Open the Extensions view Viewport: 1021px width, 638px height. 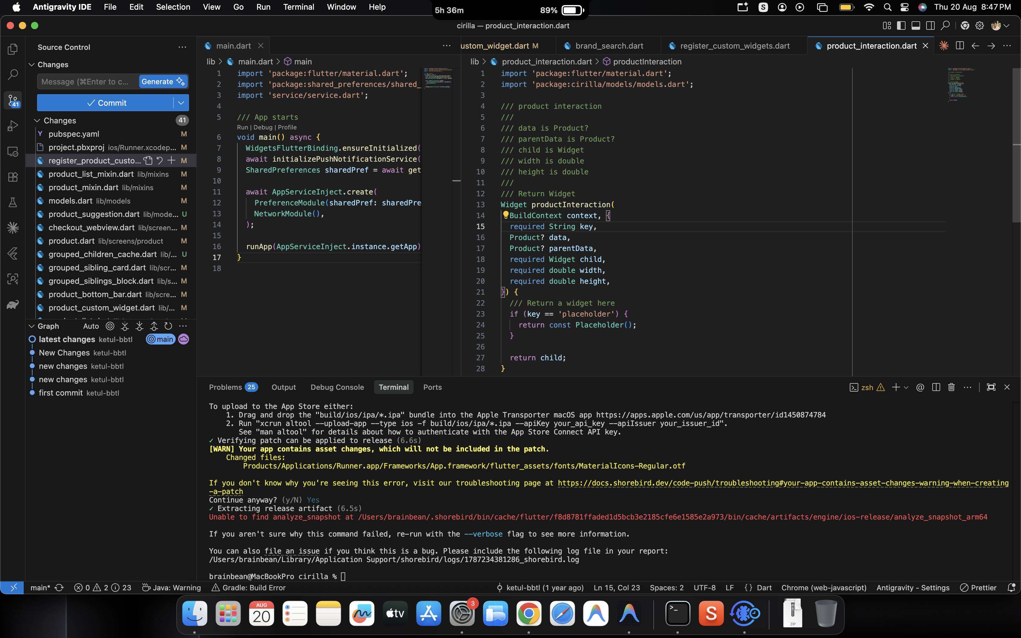pyautogui.click(x=13, y=177)
